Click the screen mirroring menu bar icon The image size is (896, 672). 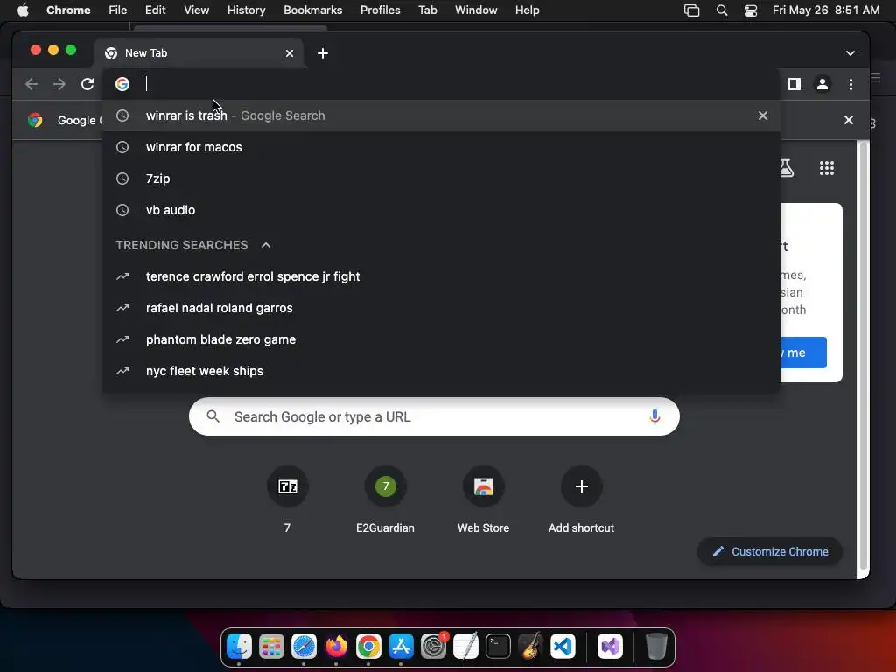[691, 10]
